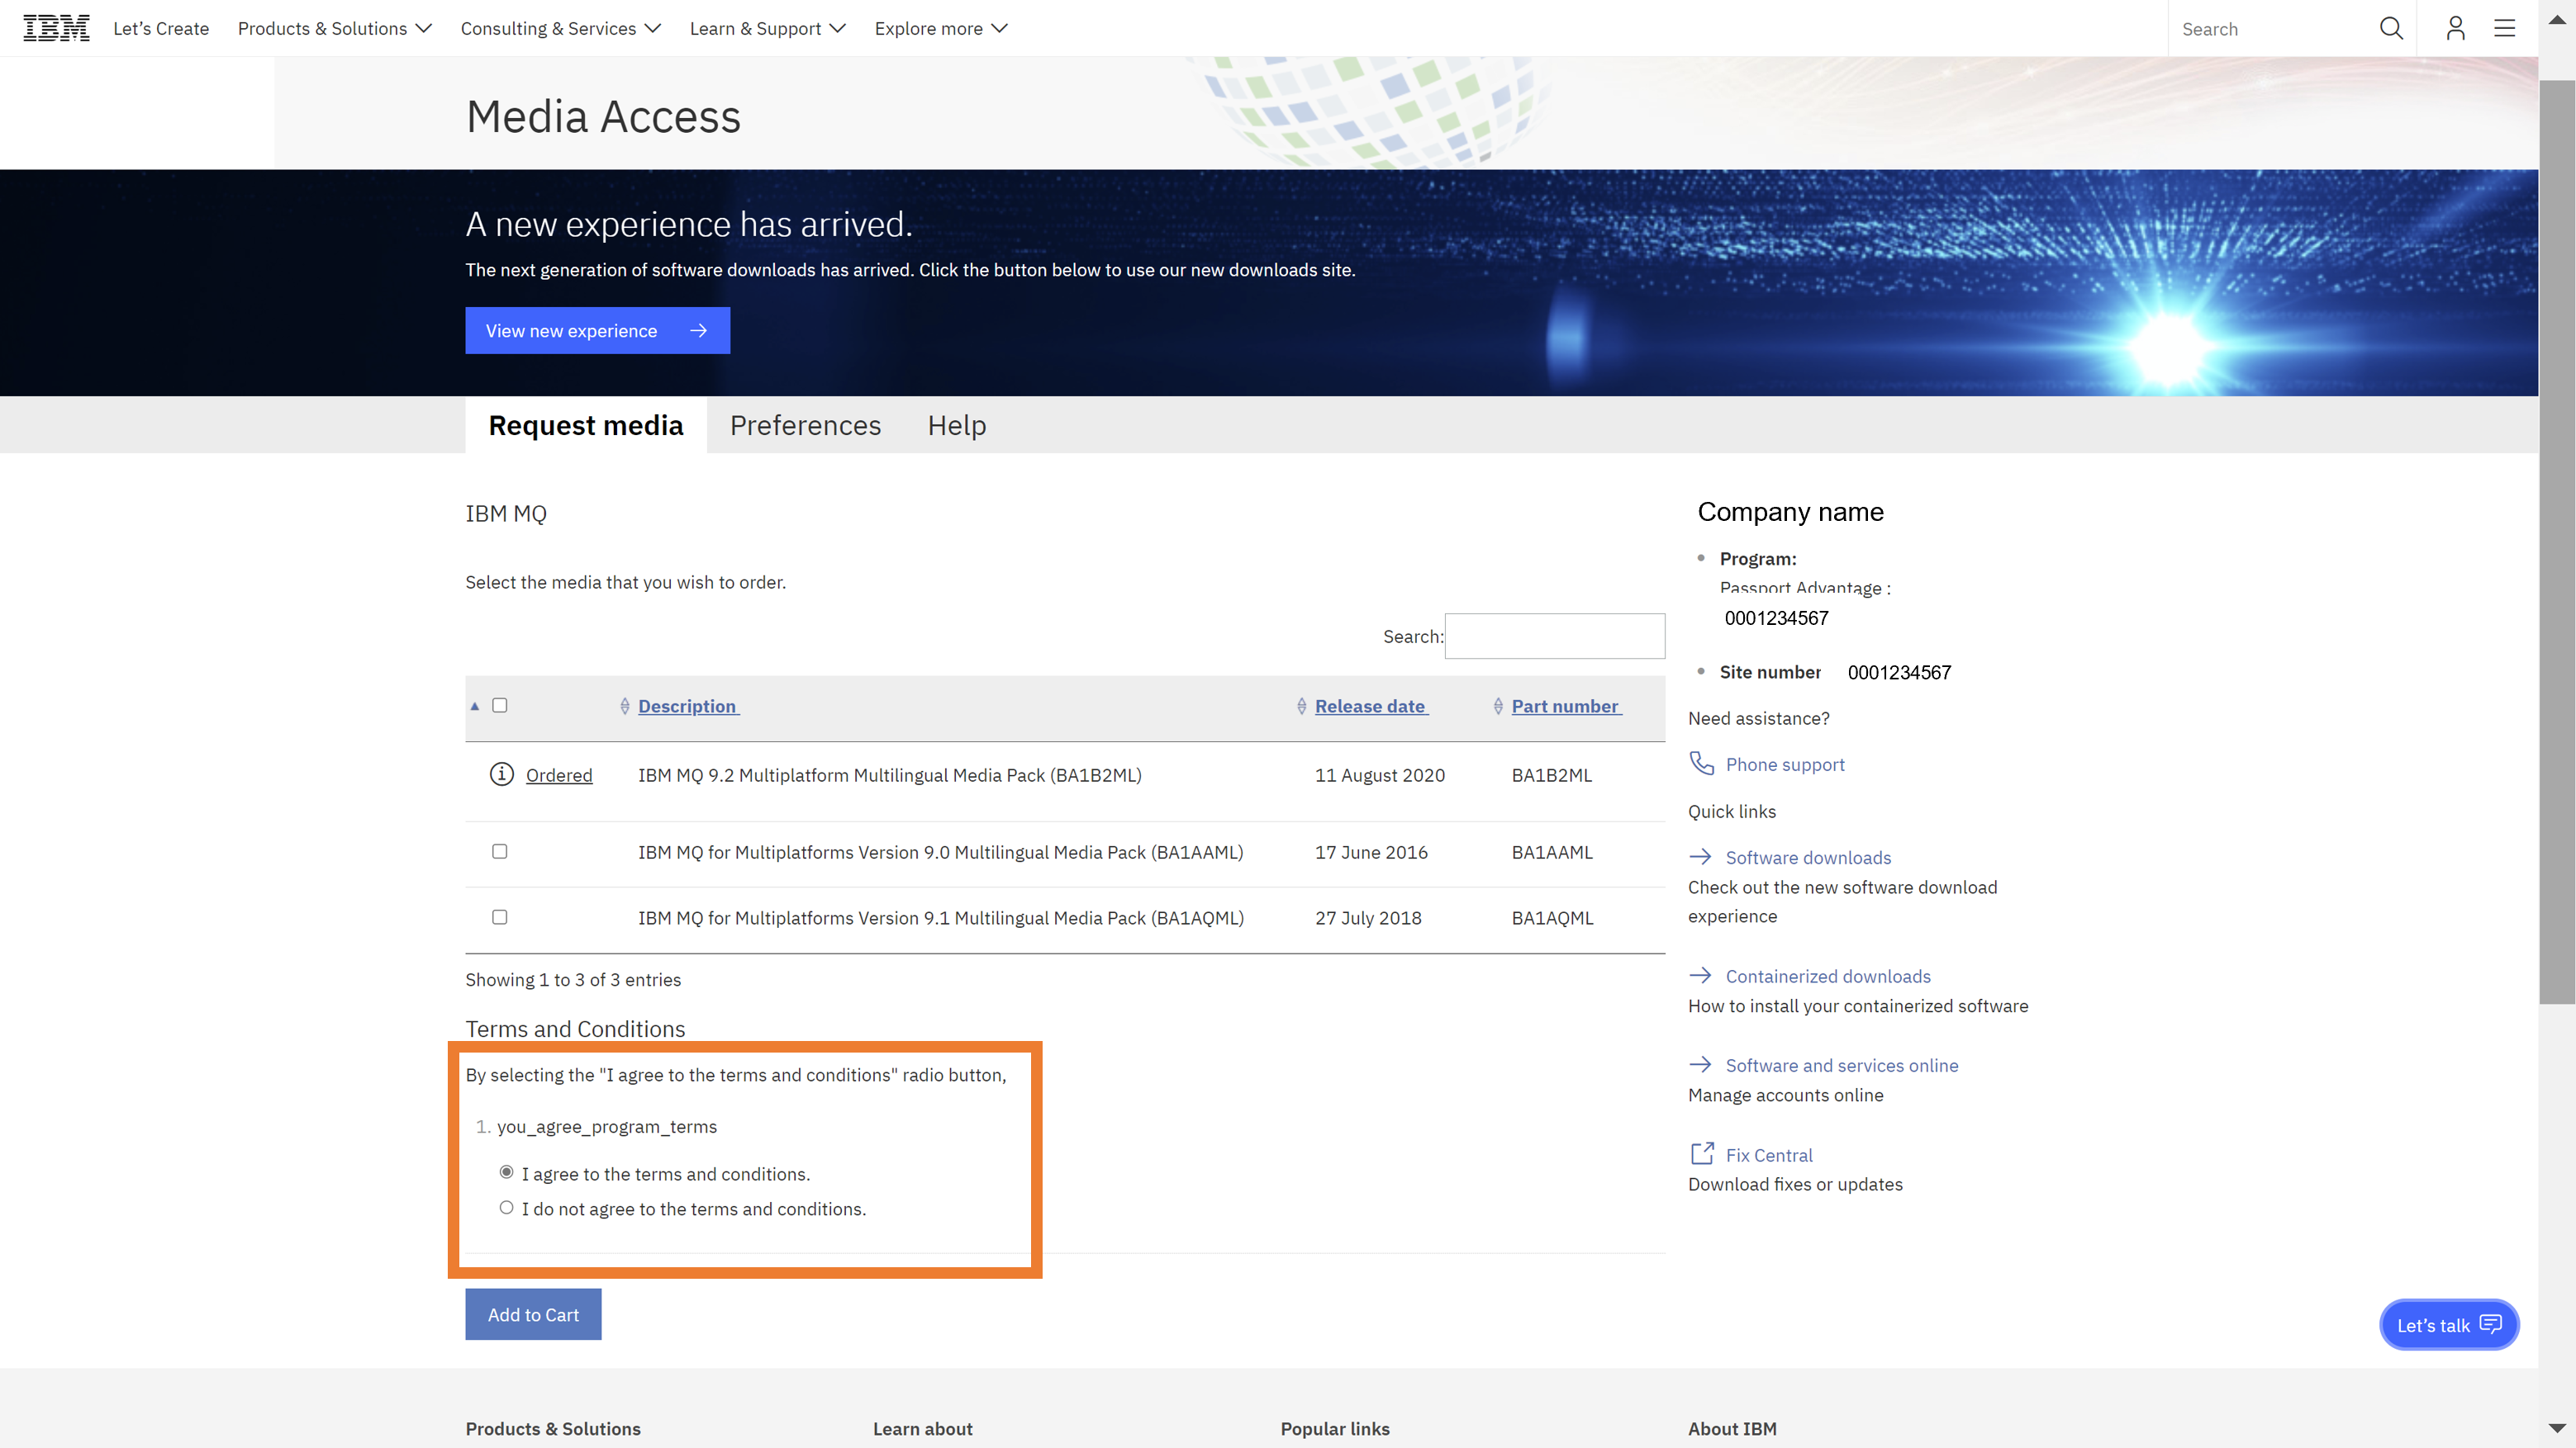Open Software and services online link
The height and width of the screenshot is (1448, 2576).
[x=1842, y=1065]
